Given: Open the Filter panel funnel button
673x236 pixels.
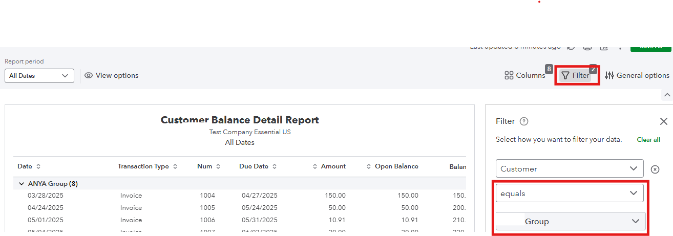Looking at the screenshot, I should pyautogui.click(x=575, y=75).
